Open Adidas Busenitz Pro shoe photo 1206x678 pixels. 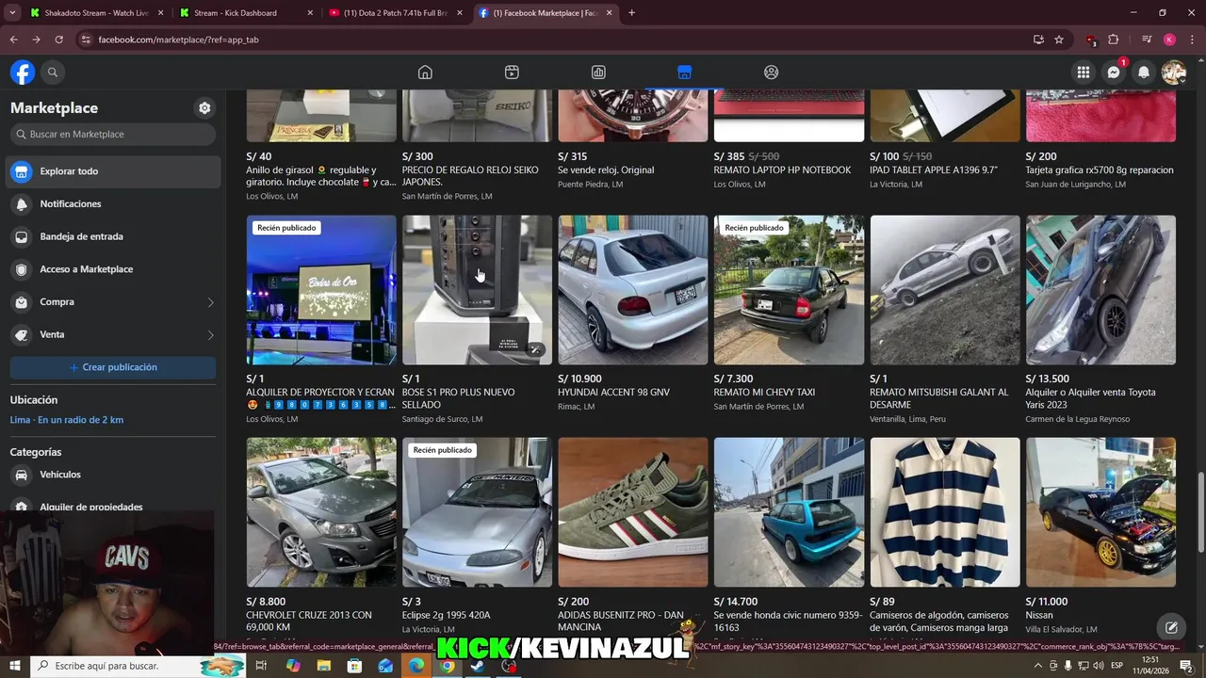point(633,512)
